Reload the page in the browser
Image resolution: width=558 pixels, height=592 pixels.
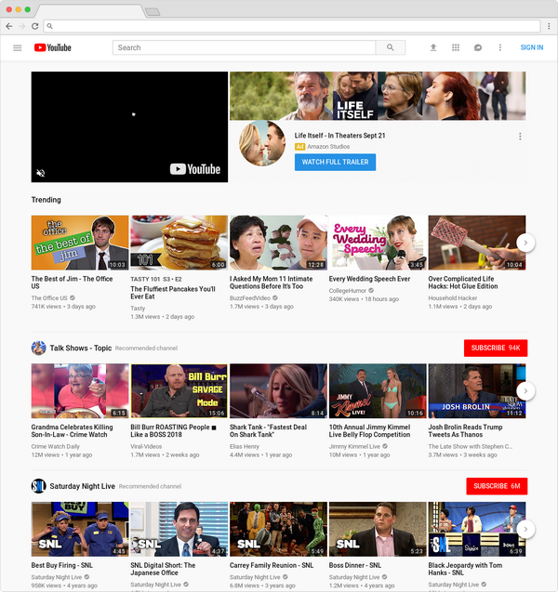34,26
